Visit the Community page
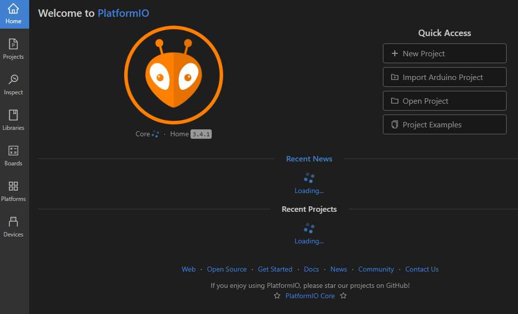The height and width of the screenshot is (314, 518). click(376, 269)
